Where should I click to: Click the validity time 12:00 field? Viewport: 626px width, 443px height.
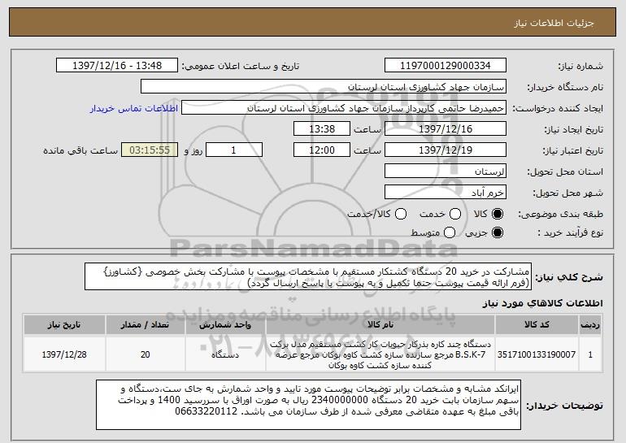coord(322,150)
